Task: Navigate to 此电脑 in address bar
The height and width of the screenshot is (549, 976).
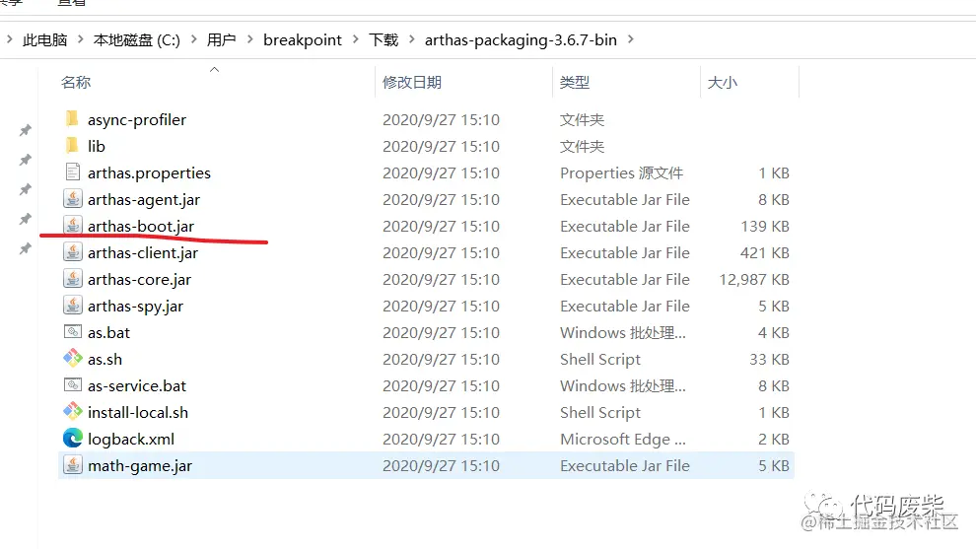Action: pyautogui.click(x=44, y=39)
